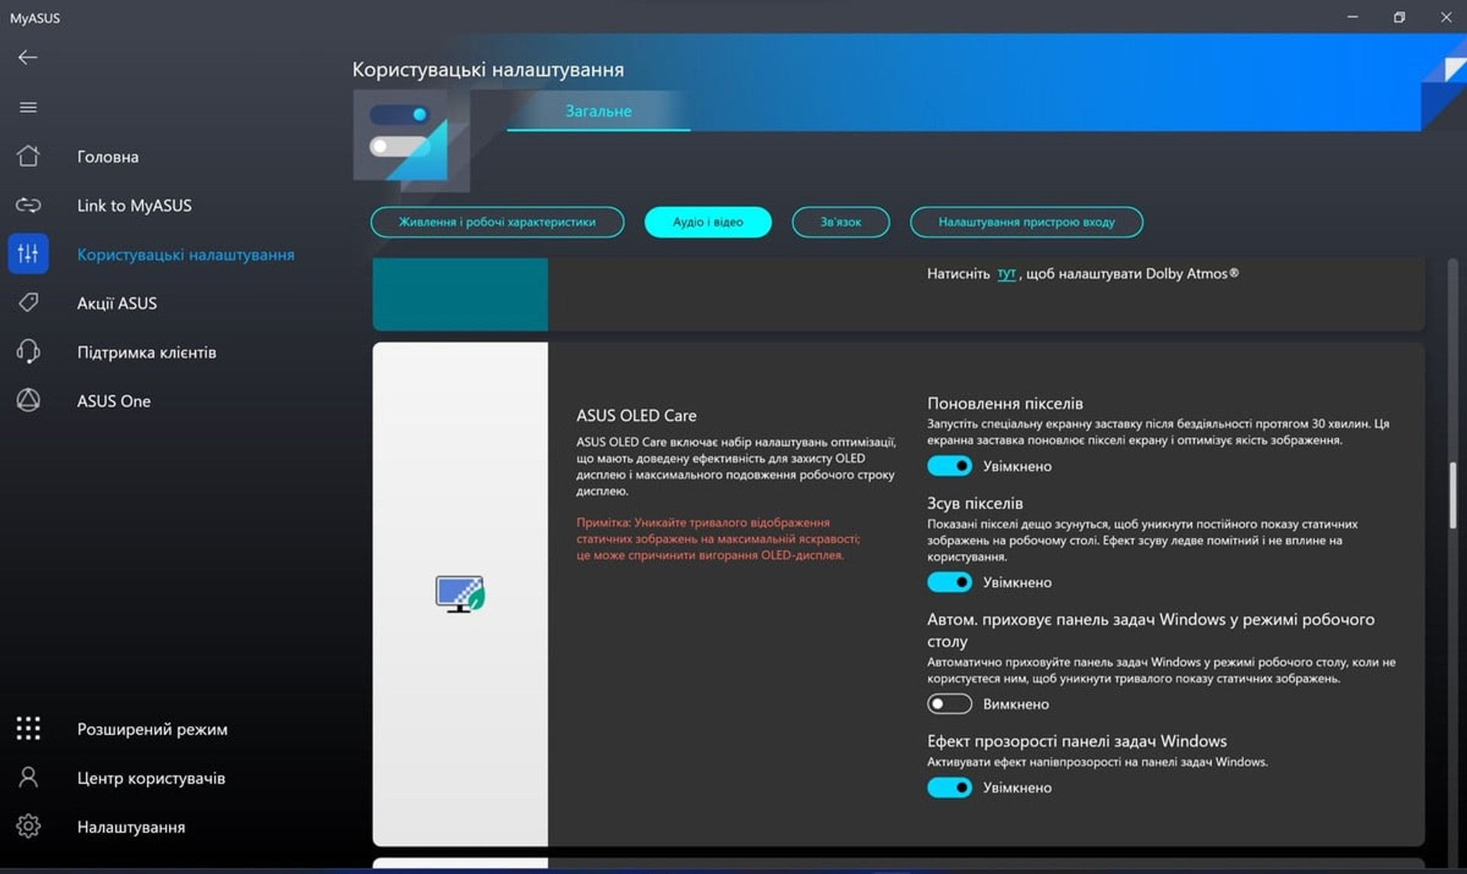Open Link to MyASUS menu item
Viewport: 1467px width, 874px height.
(x=134, y=206)
